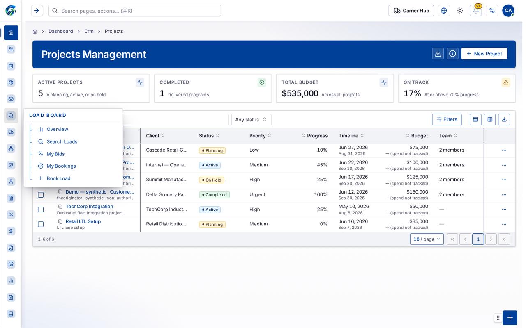
Task: Click the globe language icon
Action: coord(444,11)
